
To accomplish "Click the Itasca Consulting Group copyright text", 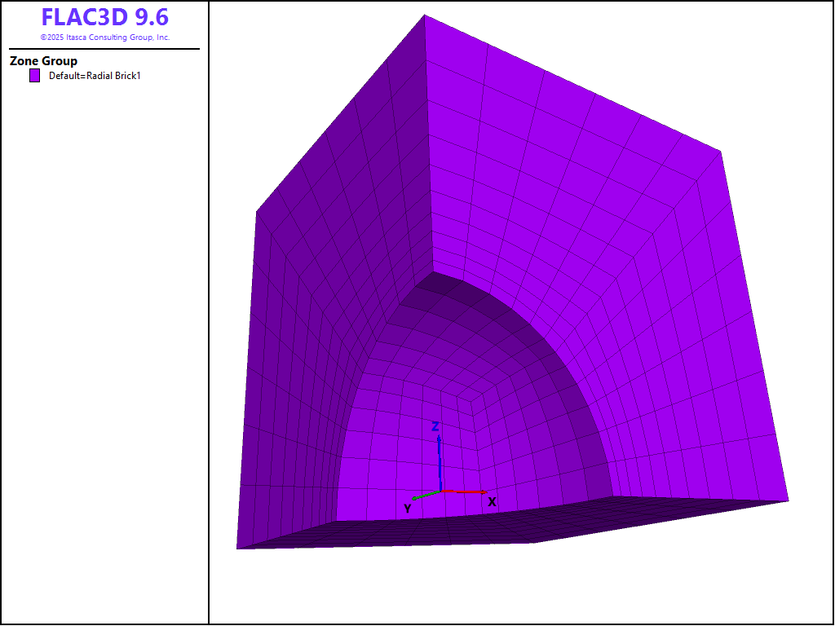I will pos(104,37).
